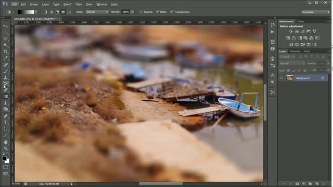The height and width of the screenshot is (187, 333).
Task: Select the Path Selection tool
Action: point(6,129)
